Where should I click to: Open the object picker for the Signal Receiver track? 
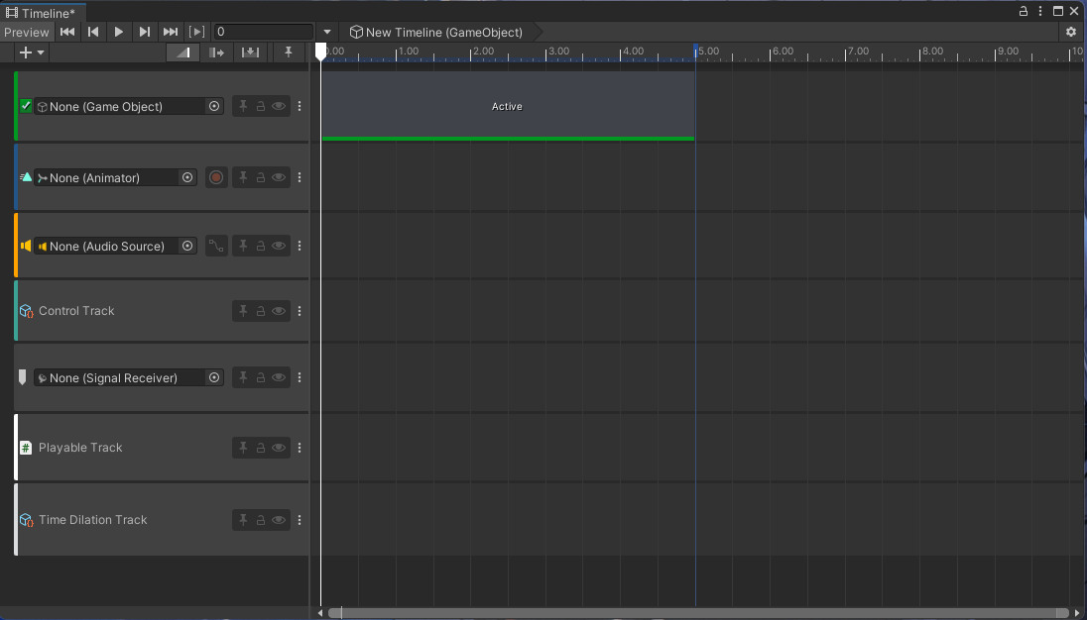214,377
